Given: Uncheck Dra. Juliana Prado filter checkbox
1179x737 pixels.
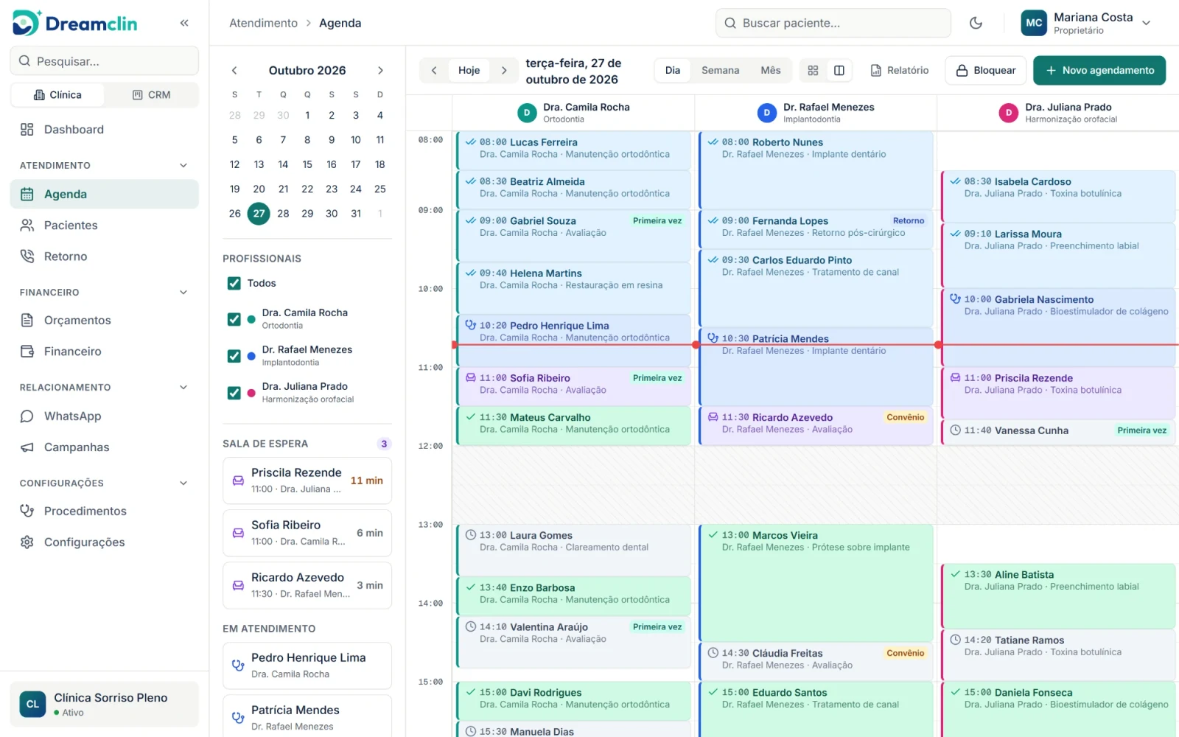Looking at the screenshot, I should pos(234,393).
